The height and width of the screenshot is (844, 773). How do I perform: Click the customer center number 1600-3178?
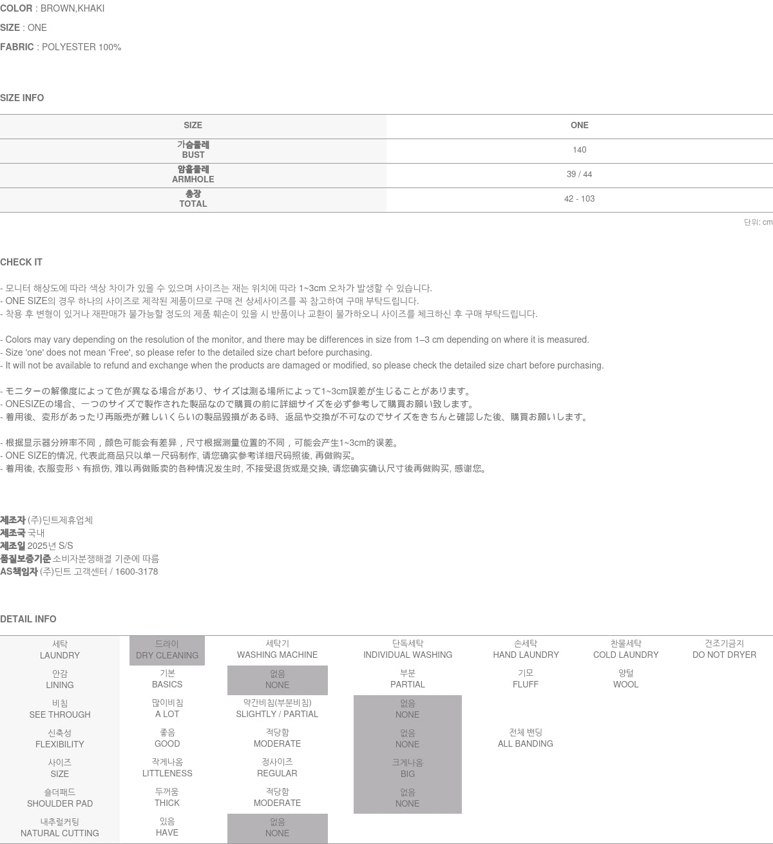pyautogui.click(x=137, y=571)
